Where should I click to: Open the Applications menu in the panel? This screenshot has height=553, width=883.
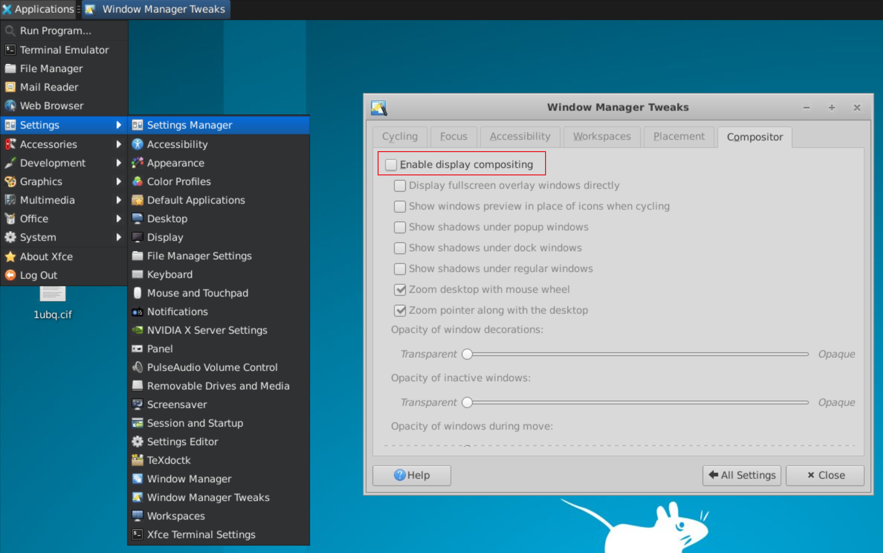pyautogui.click(x=39, y=9)
